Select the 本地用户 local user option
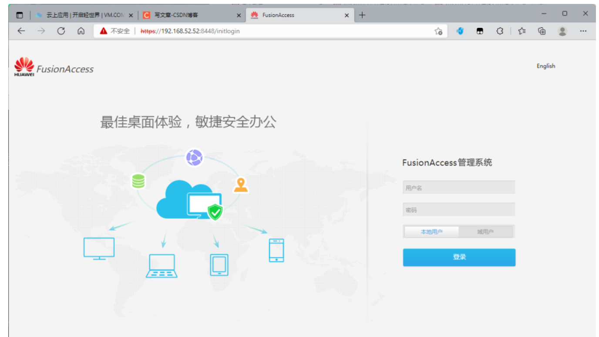Image resolution: width=599 pixels, height=337 pixels. click(x=431, y=232)
